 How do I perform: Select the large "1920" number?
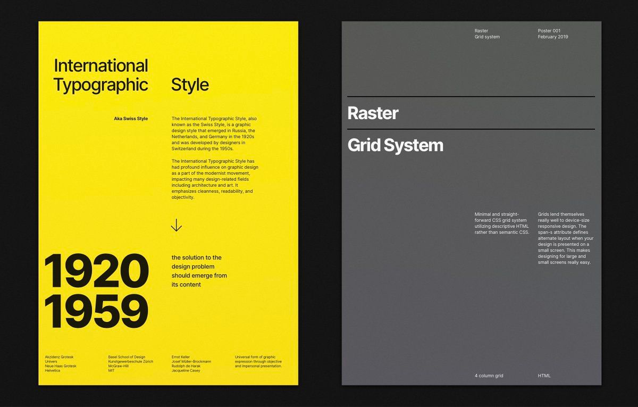point(96,271)
